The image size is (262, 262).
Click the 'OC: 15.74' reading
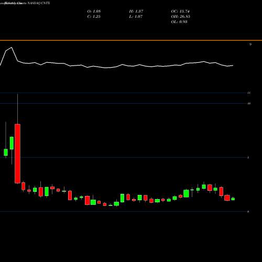coord(180,12)
